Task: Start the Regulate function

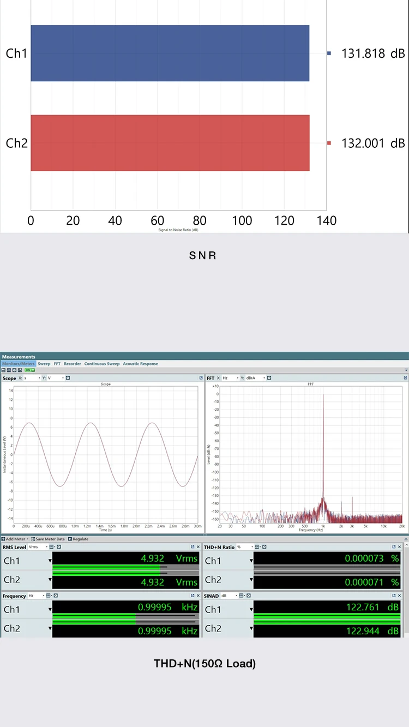Action: pyautogui.click(x=79, y=539)
